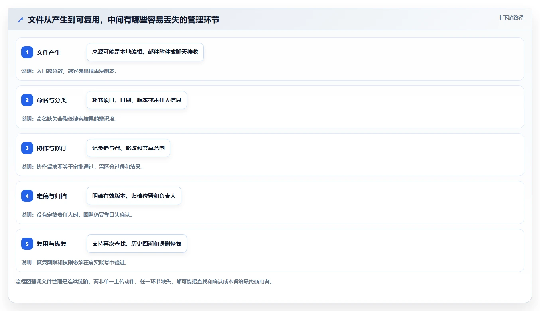Select step number badge 2
Image resolution: width=540 pixels, height=311 pixels.
point(27,100)
